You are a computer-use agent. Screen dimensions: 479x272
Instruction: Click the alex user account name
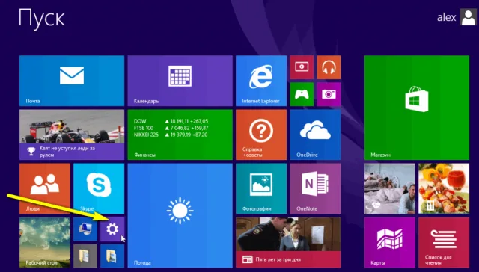pyautogui.click(x=446, y=18)
